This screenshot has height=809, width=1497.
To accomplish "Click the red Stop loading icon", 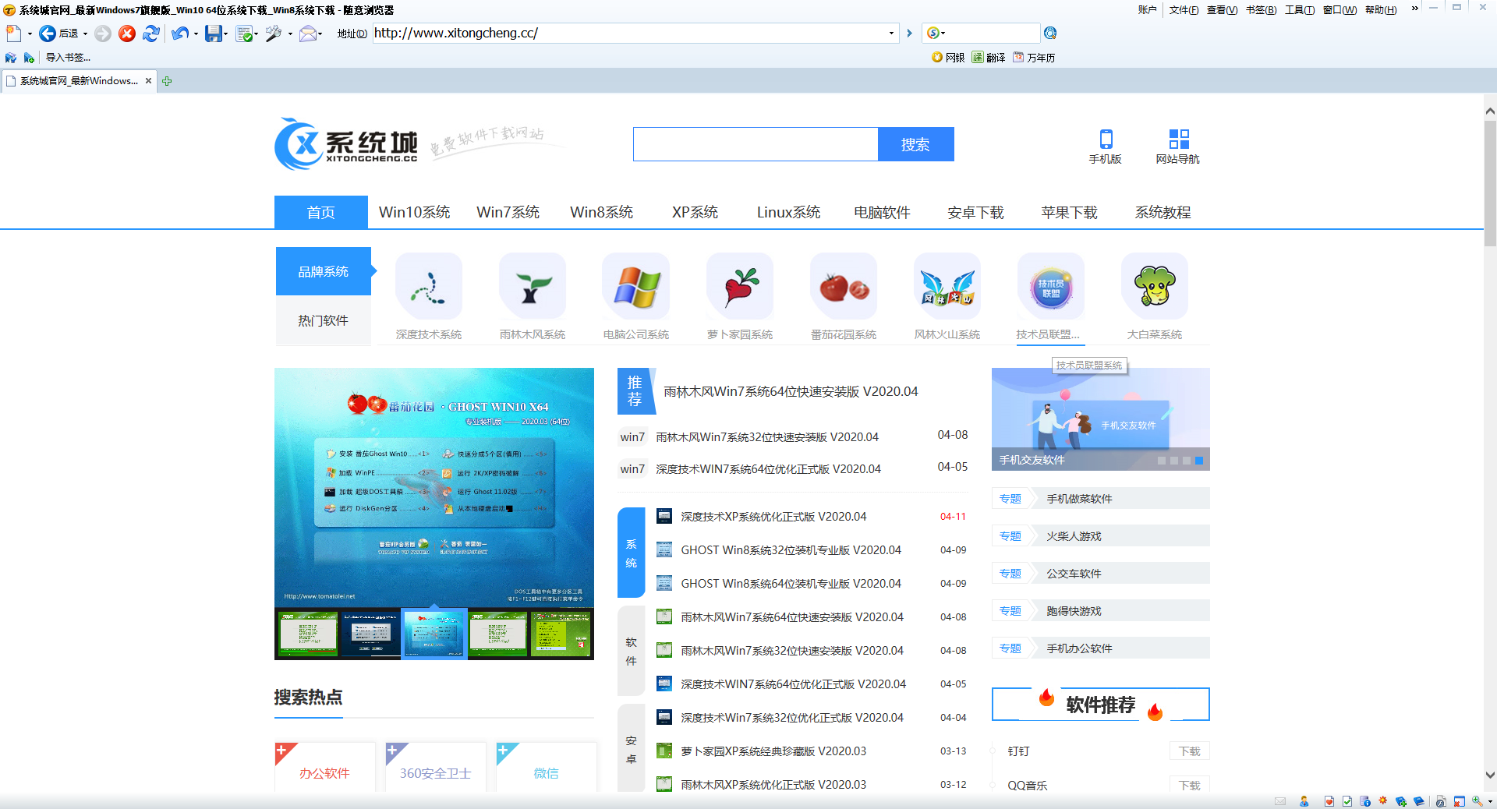I will click(x=127, y=33).
